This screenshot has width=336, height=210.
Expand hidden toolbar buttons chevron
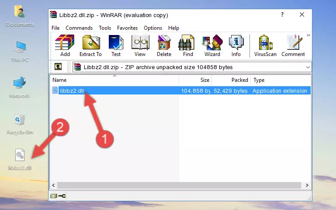click(x=308, y=35)
